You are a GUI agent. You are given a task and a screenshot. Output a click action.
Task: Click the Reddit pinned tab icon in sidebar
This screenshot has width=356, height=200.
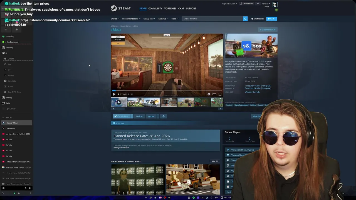16,29
